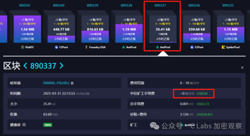Open block 890335 cube sized 1.15 MB
Viewport: 250px width, 136px height.
pyautogui.click(x=231, y=29)
